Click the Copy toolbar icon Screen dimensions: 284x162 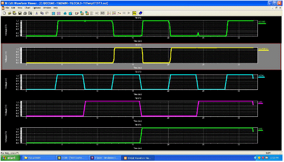coord(42,13)
